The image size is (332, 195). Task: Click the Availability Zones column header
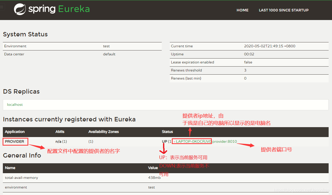104,132
